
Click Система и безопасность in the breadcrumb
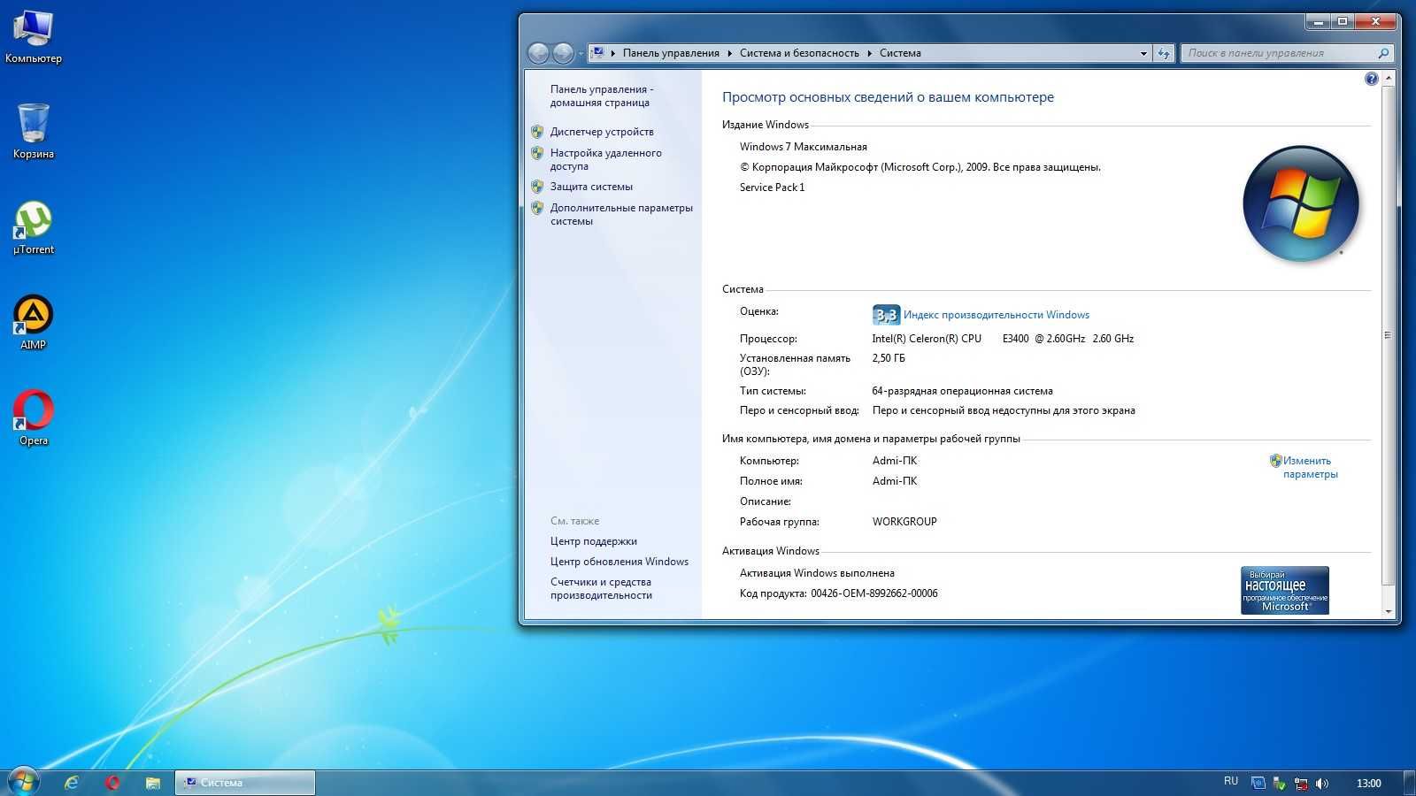(799, 53)
